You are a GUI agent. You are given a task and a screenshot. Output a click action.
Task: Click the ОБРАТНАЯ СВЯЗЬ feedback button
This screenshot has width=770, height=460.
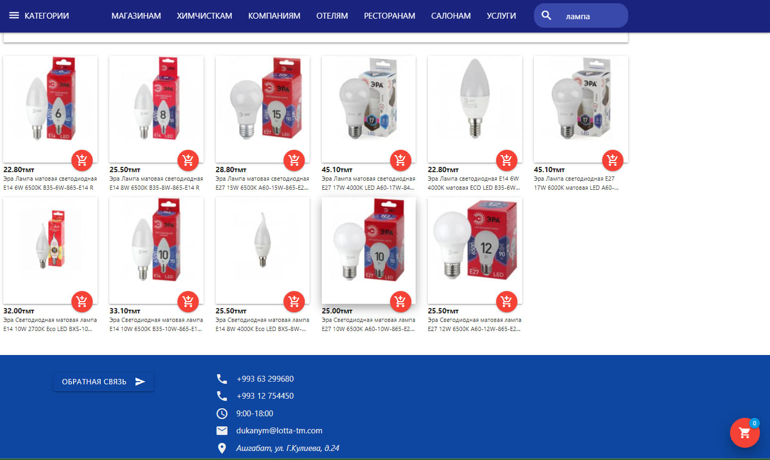(x=103, y=382)
